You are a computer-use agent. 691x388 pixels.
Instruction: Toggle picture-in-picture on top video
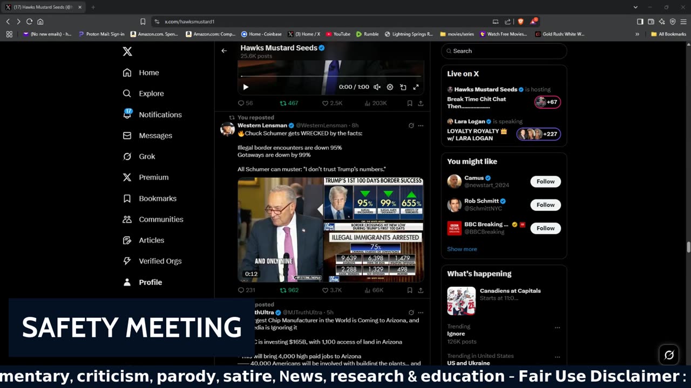403,87
